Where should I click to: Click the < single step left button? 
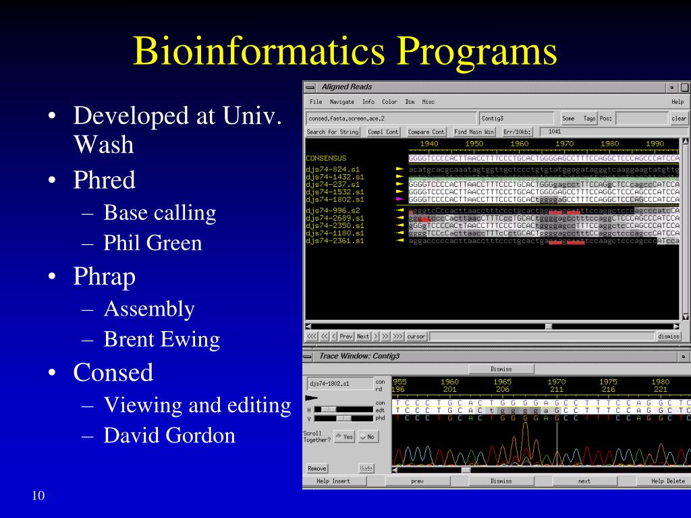tap(334, 336)
